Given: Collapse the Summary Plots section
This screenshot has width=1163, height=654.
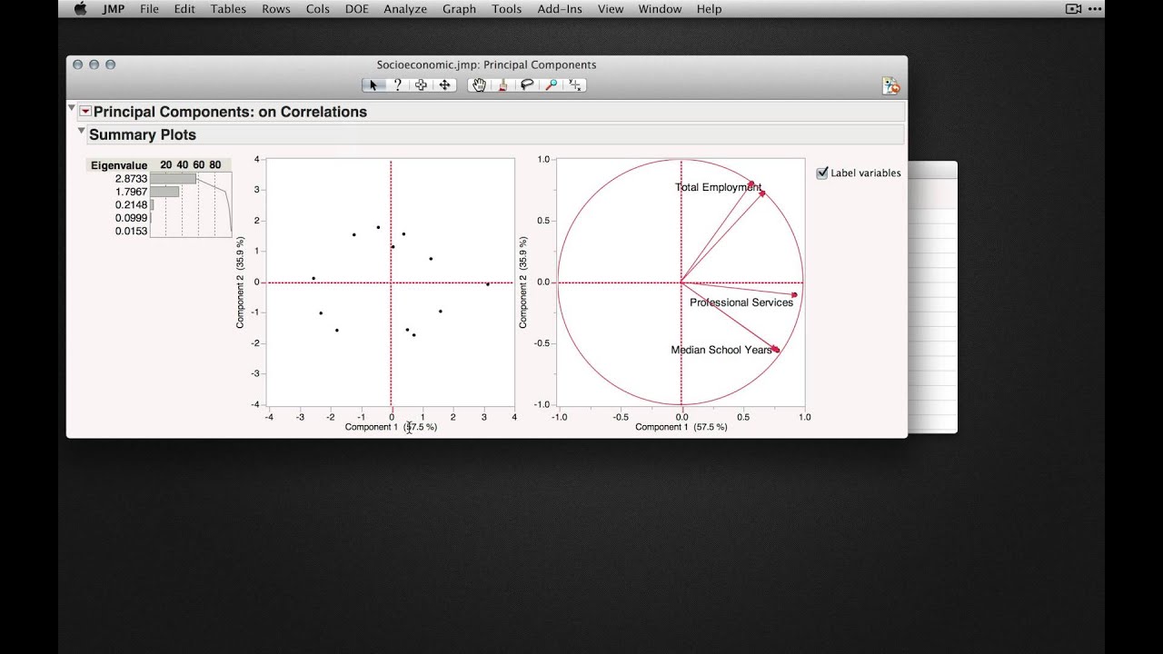Looking at the screenshot, I should pyautogui.click(x=81, y=131).
